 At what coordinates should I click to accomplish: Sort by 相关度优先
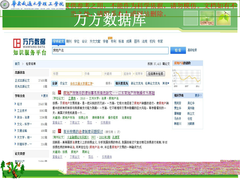[x=122, y=83]
